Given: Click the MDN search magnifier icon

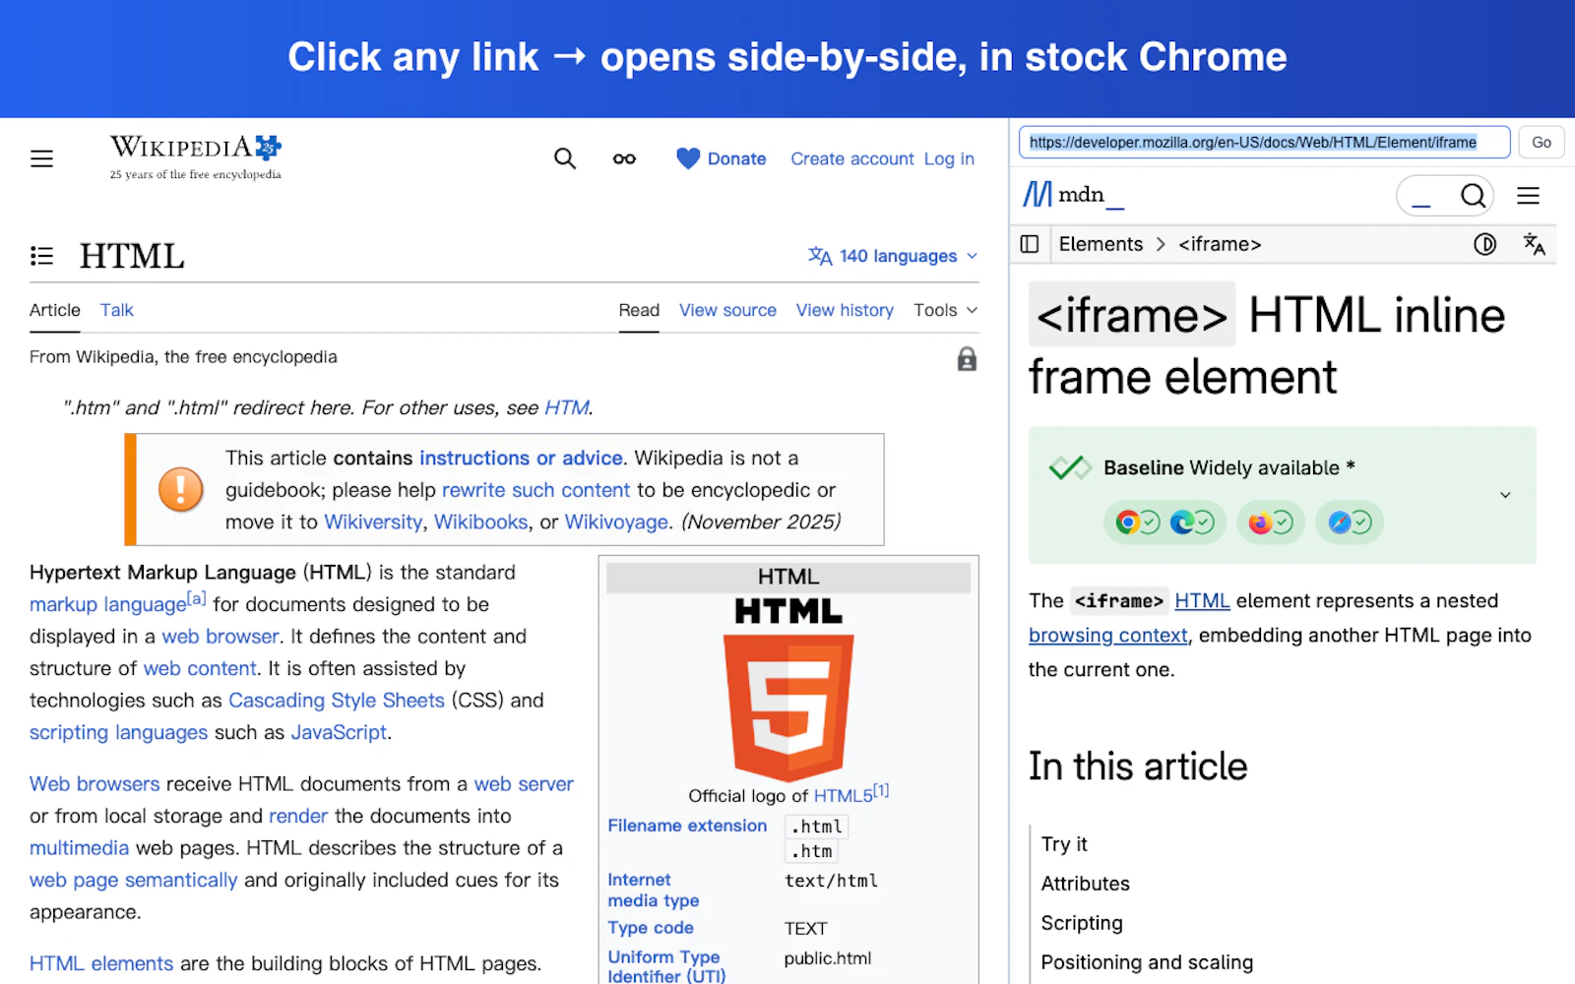Looking at the screenshot, I should click(x=1473, y=196).
